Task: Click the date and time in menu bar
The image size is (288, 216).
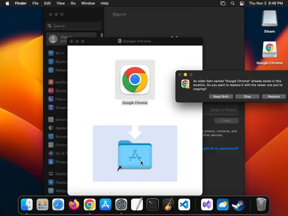Action: point(266,3)
